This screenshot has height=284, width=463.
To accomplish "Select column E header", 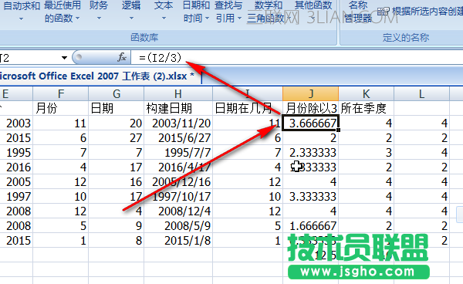I will pyautogui.click(x=16, y=94).
